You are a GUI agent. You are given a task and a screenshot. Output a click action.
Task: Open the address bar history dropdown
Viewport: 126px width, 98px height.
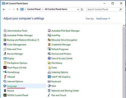click(78, 10)
